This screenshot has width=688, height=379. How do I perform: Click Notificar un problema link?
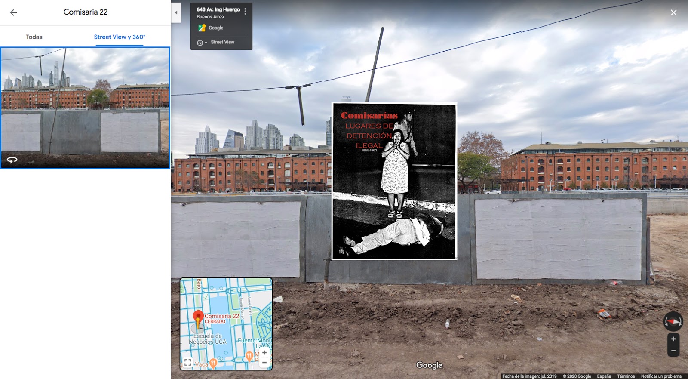[661, 376]
